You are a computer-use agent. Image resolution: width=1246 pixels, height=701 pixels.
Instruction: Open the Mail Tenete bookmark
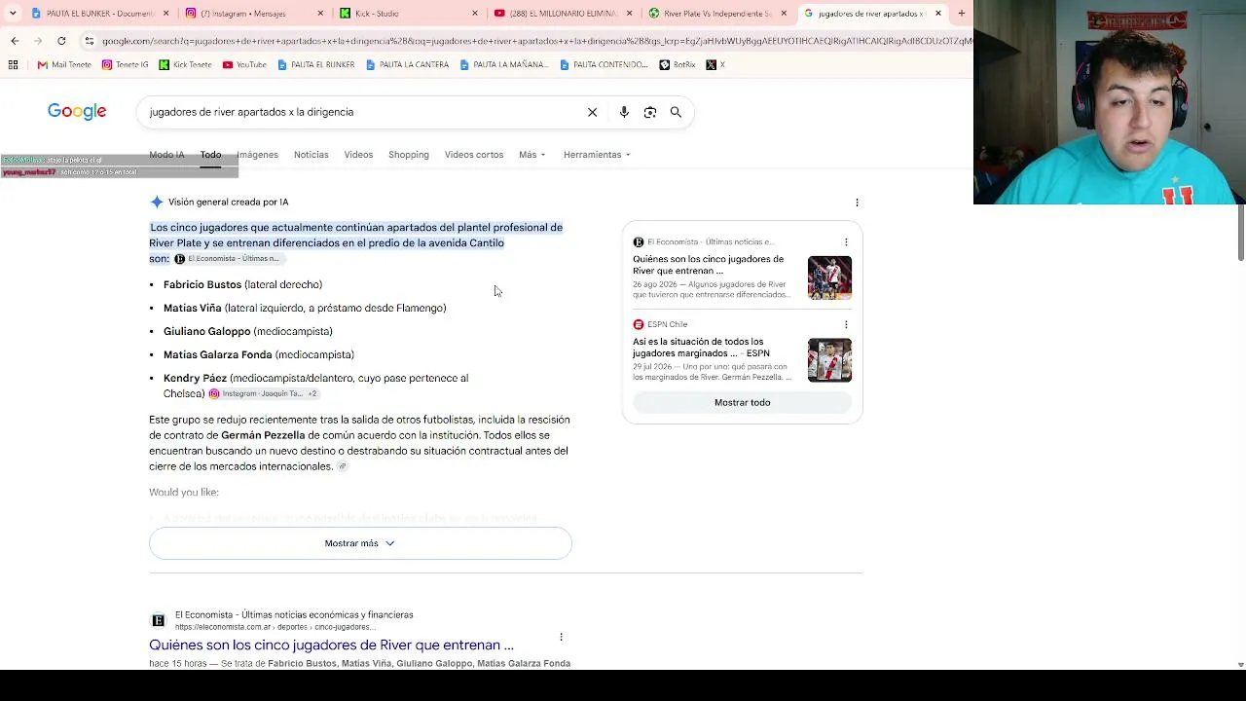tap(64, 65)
